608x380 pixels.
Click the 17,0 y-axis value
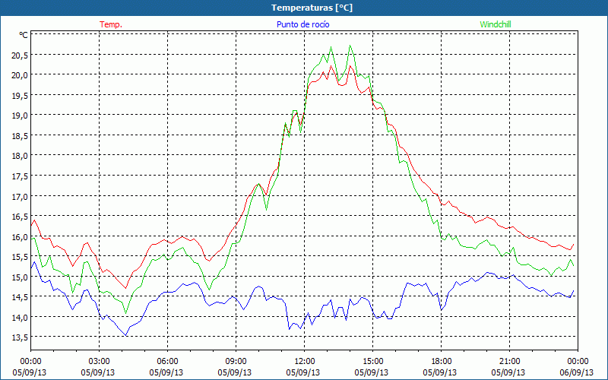20,197
